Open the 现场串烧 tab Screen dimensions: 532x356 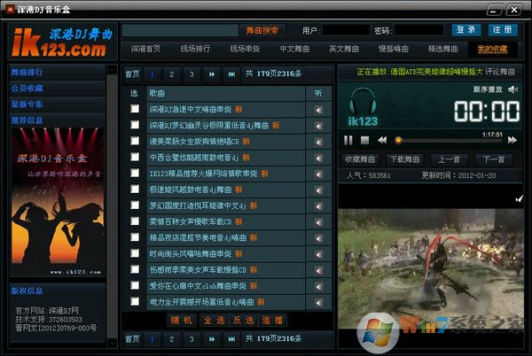click(x=245, y=49)
